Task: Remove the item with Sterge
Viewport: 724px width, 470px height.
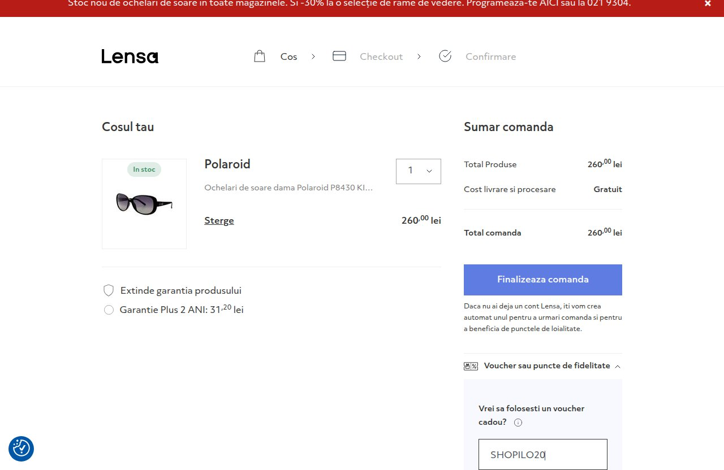Action: (x=219, y=220)
